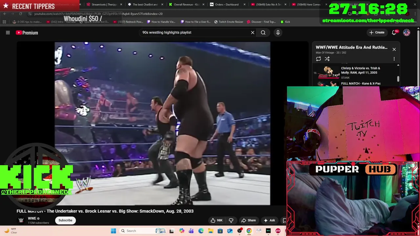Image resolution: width=420 pixels, height=236 pixels.
Task: Open the Kick bookmark
Action: 285,22
